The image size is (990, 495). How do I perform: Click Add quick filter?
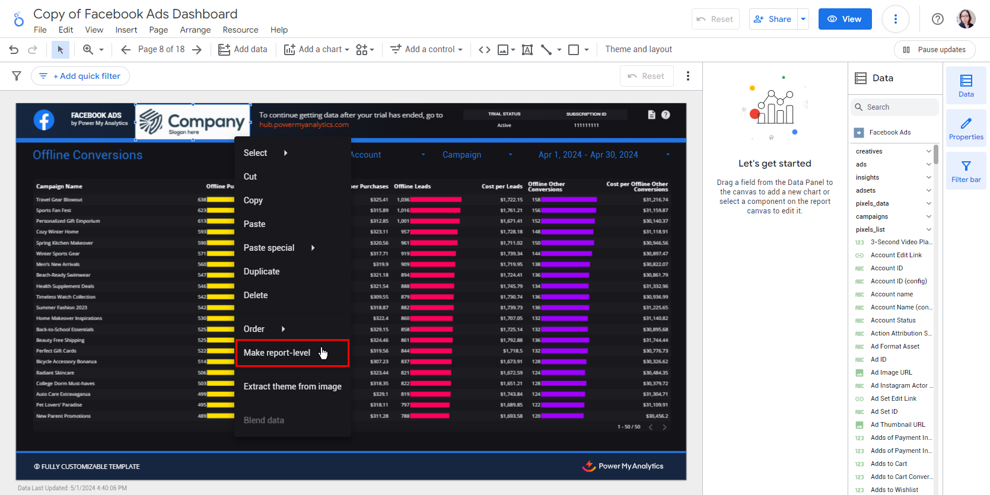(x=81, y=76)
